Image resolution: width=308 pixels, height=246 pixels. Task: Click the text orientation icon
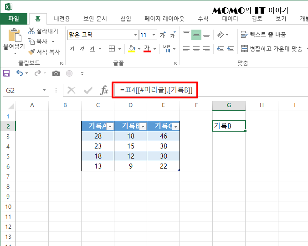coord(221,35)
